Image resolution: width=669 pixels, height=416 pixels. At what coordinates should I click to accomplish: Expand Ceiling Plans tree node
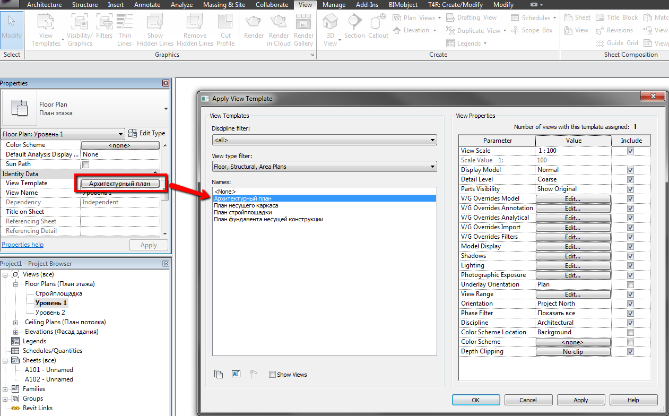pos(15,323)
